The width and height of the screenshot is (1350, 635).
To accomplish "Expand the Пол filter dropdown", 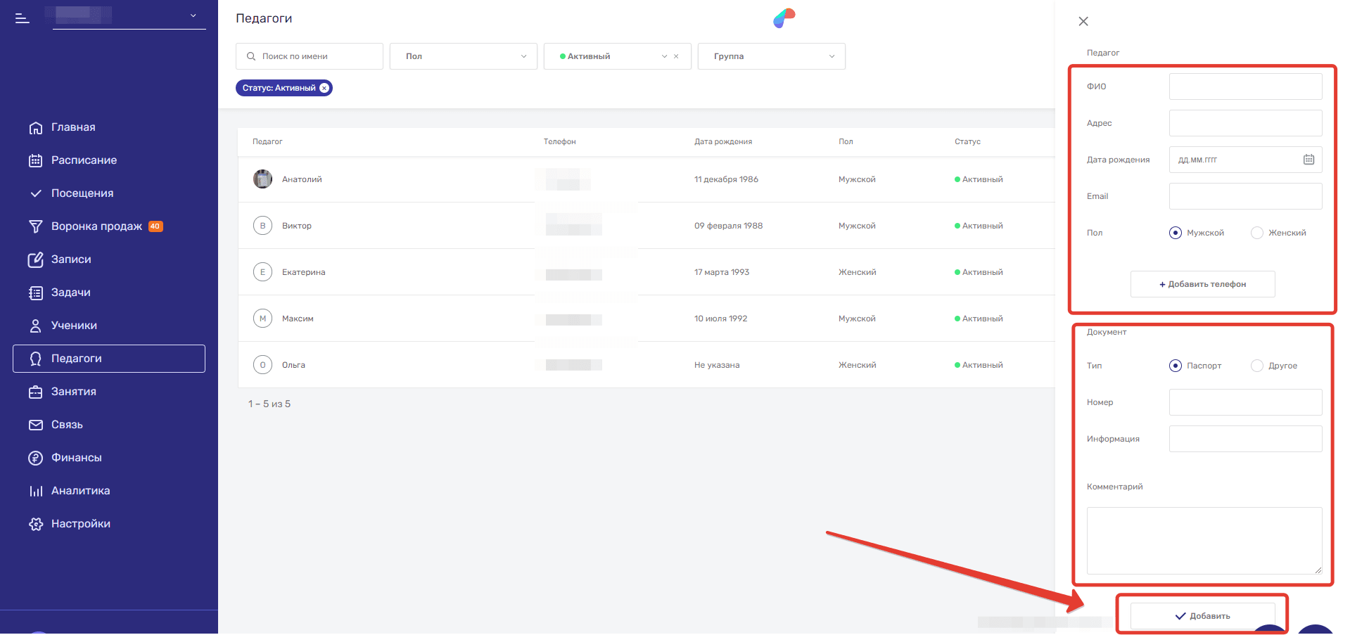I will click(x=464, y=56).
